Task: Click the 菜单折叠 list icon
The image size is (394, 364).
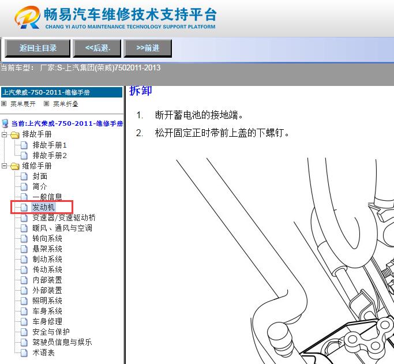Action: (47, 103)
